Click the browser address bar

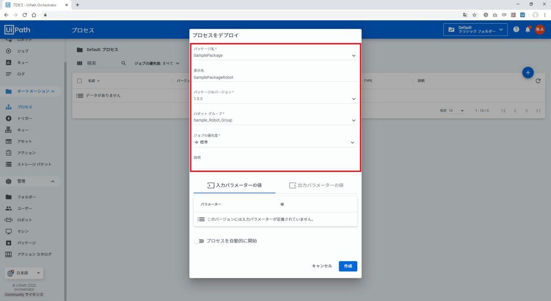point(250,15)
